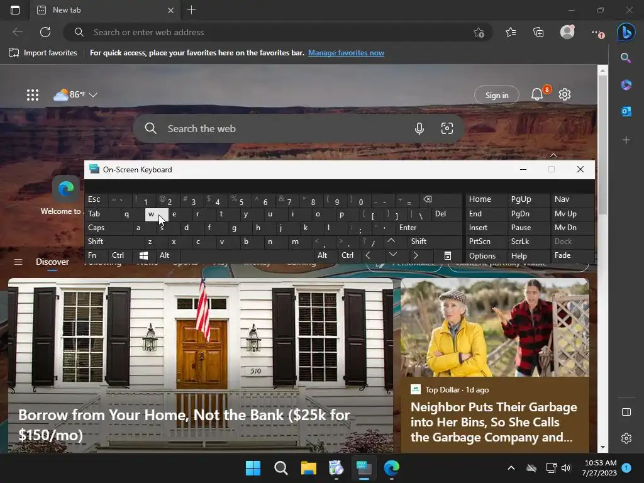Image resolution: width=644 pixels, height=483 pixels.
Task: Click the Windows Start button on taskbar
Action: pyautogui.click(x=253, y=468)
